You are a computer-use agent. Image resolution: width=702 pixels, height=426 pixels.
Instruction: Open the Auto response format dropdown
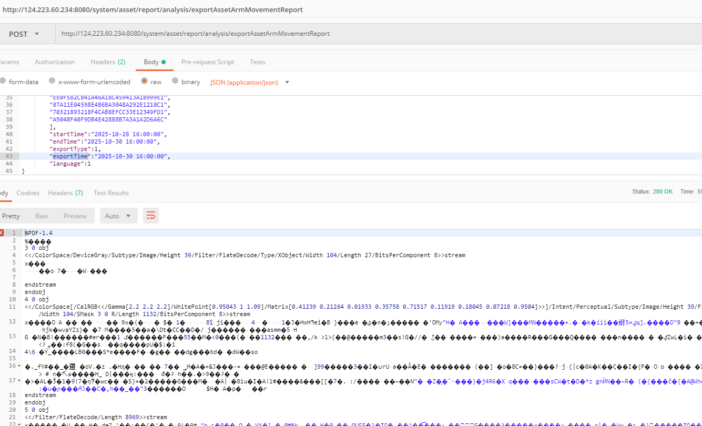[x=118, y=216]
